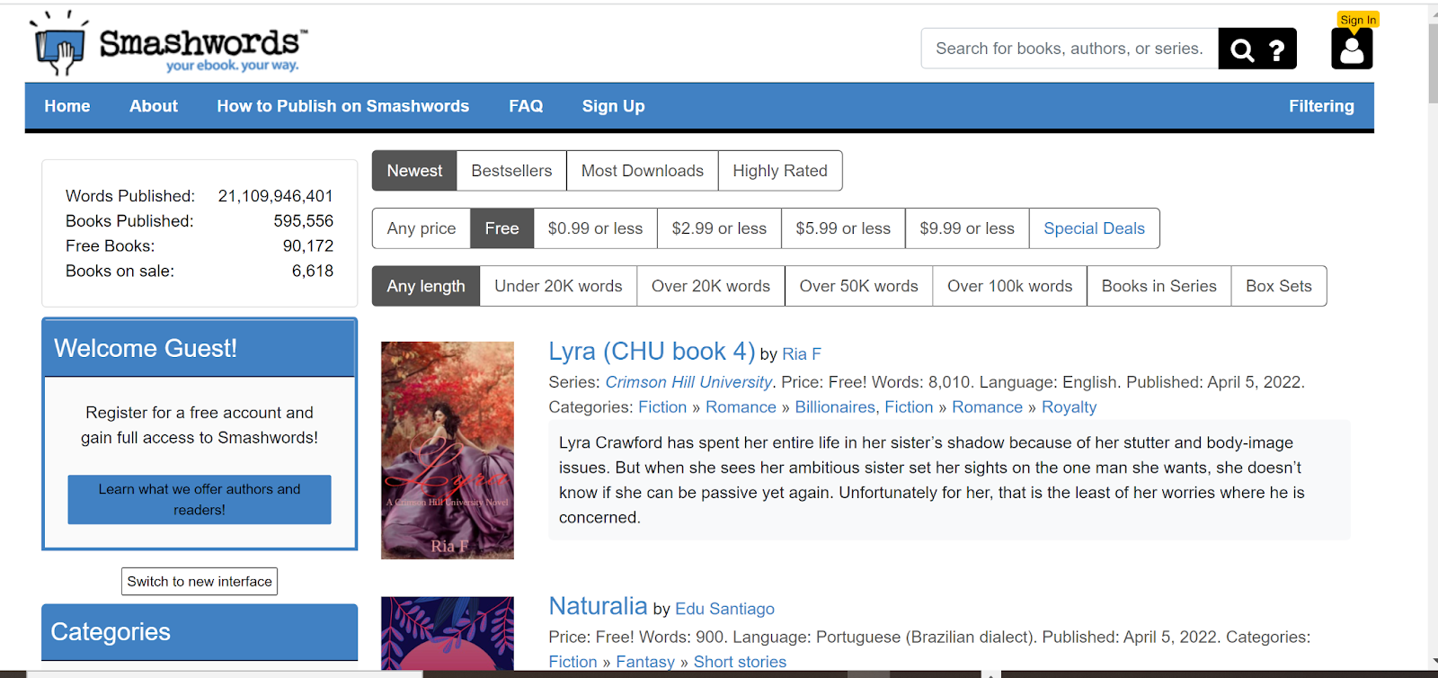Filter to Under 20K words
1438x678 pixels.
tap(558, 286)
